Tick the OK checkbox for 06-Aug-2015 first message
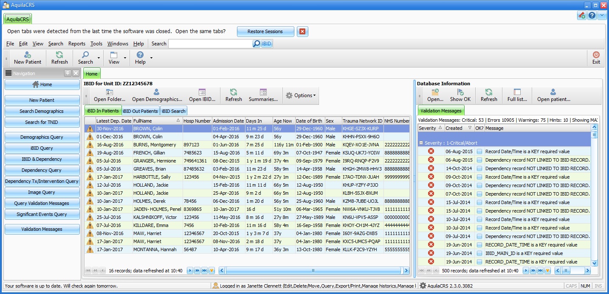 (479, 151)
